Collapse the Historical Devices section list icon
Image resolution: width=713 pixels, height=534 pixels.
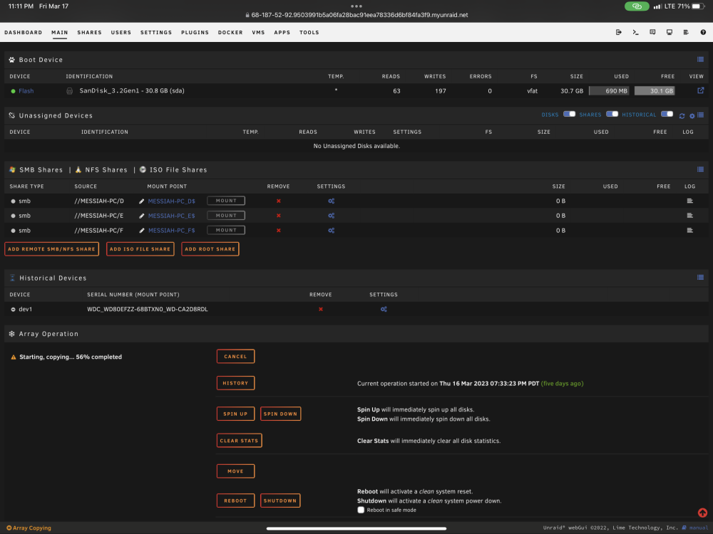(700, 278)
